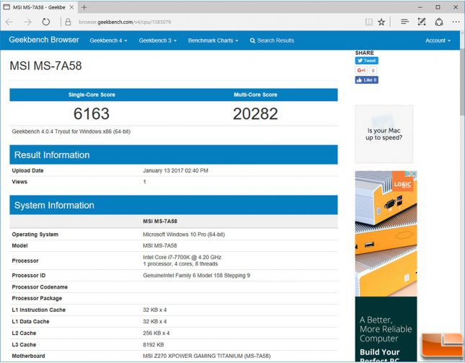The height and width of the screenshot is (363, 465).
Task: Click the vertical scrollbar thumb
Action: pos(462,82)
